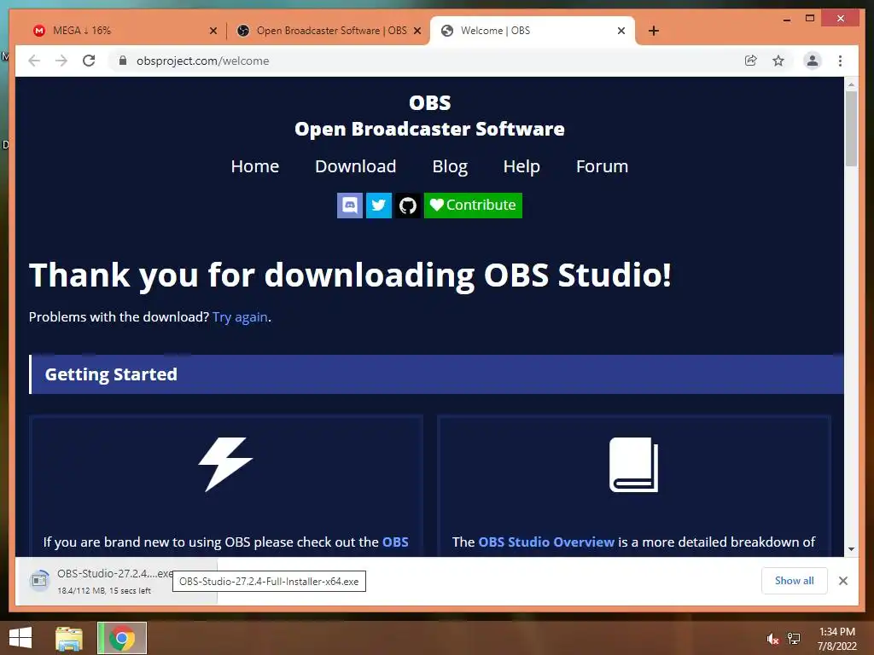Open the Forum nav link
The height and width of the screenshot is (655, 874).
pos(602,166)
